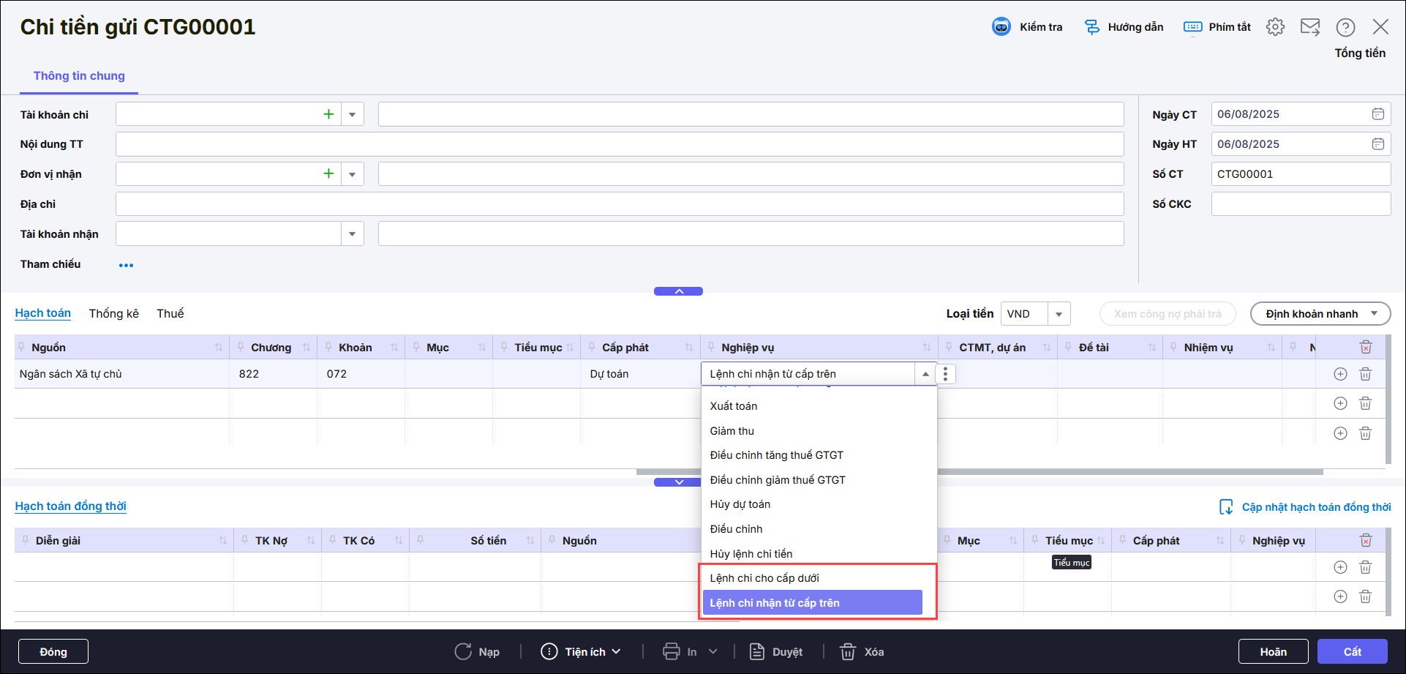Click the Đóng button
The image size is (1406, 674).
point(53,651)
